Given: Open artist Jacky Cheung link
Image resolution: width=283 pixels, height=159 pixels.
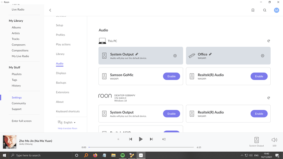Looking at the screenshot, I should coord(26,144).
